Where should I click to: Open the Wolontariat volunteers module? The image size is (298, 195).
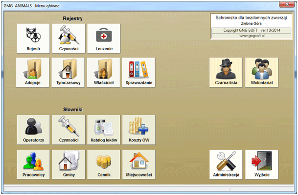point(262,73)
